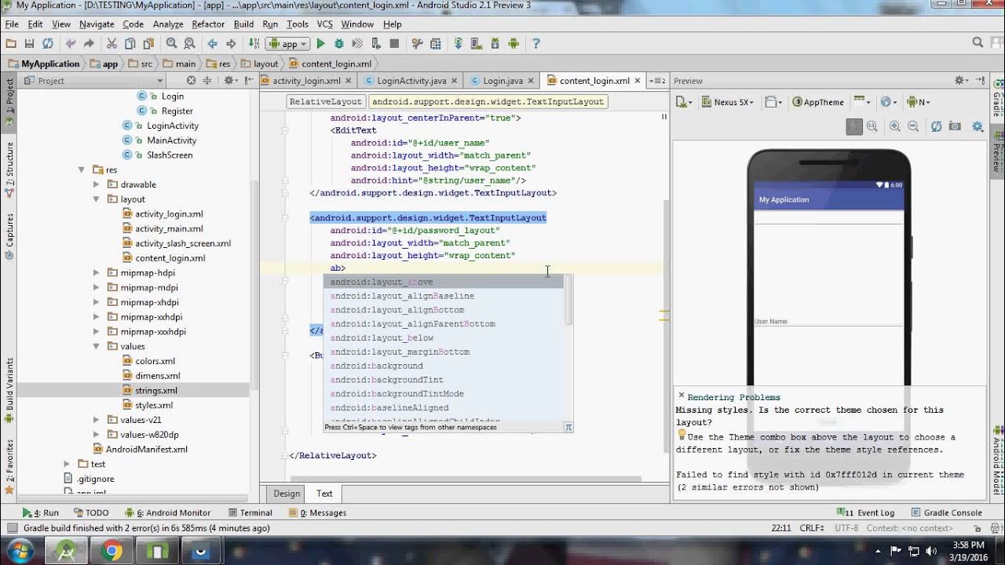Open the Nexus 5X device dropdown
The height and width of the screenshot is (565, 1005).
[x=728, y=102]
